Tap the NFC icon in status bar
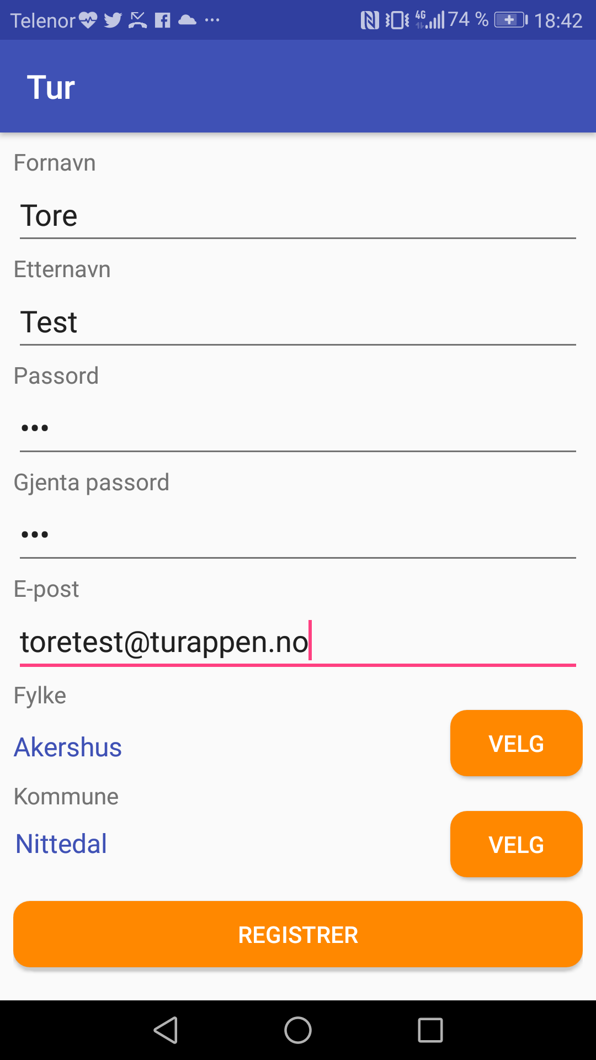The width and height of the screenshot is (596, 1060). click(369, 20)
